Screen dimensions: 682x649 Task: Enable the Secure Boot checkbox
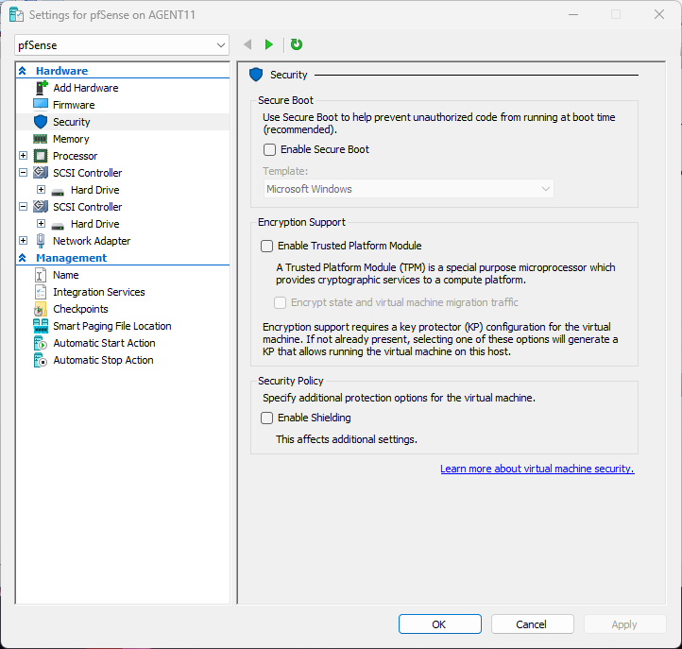tap(269, 149)
